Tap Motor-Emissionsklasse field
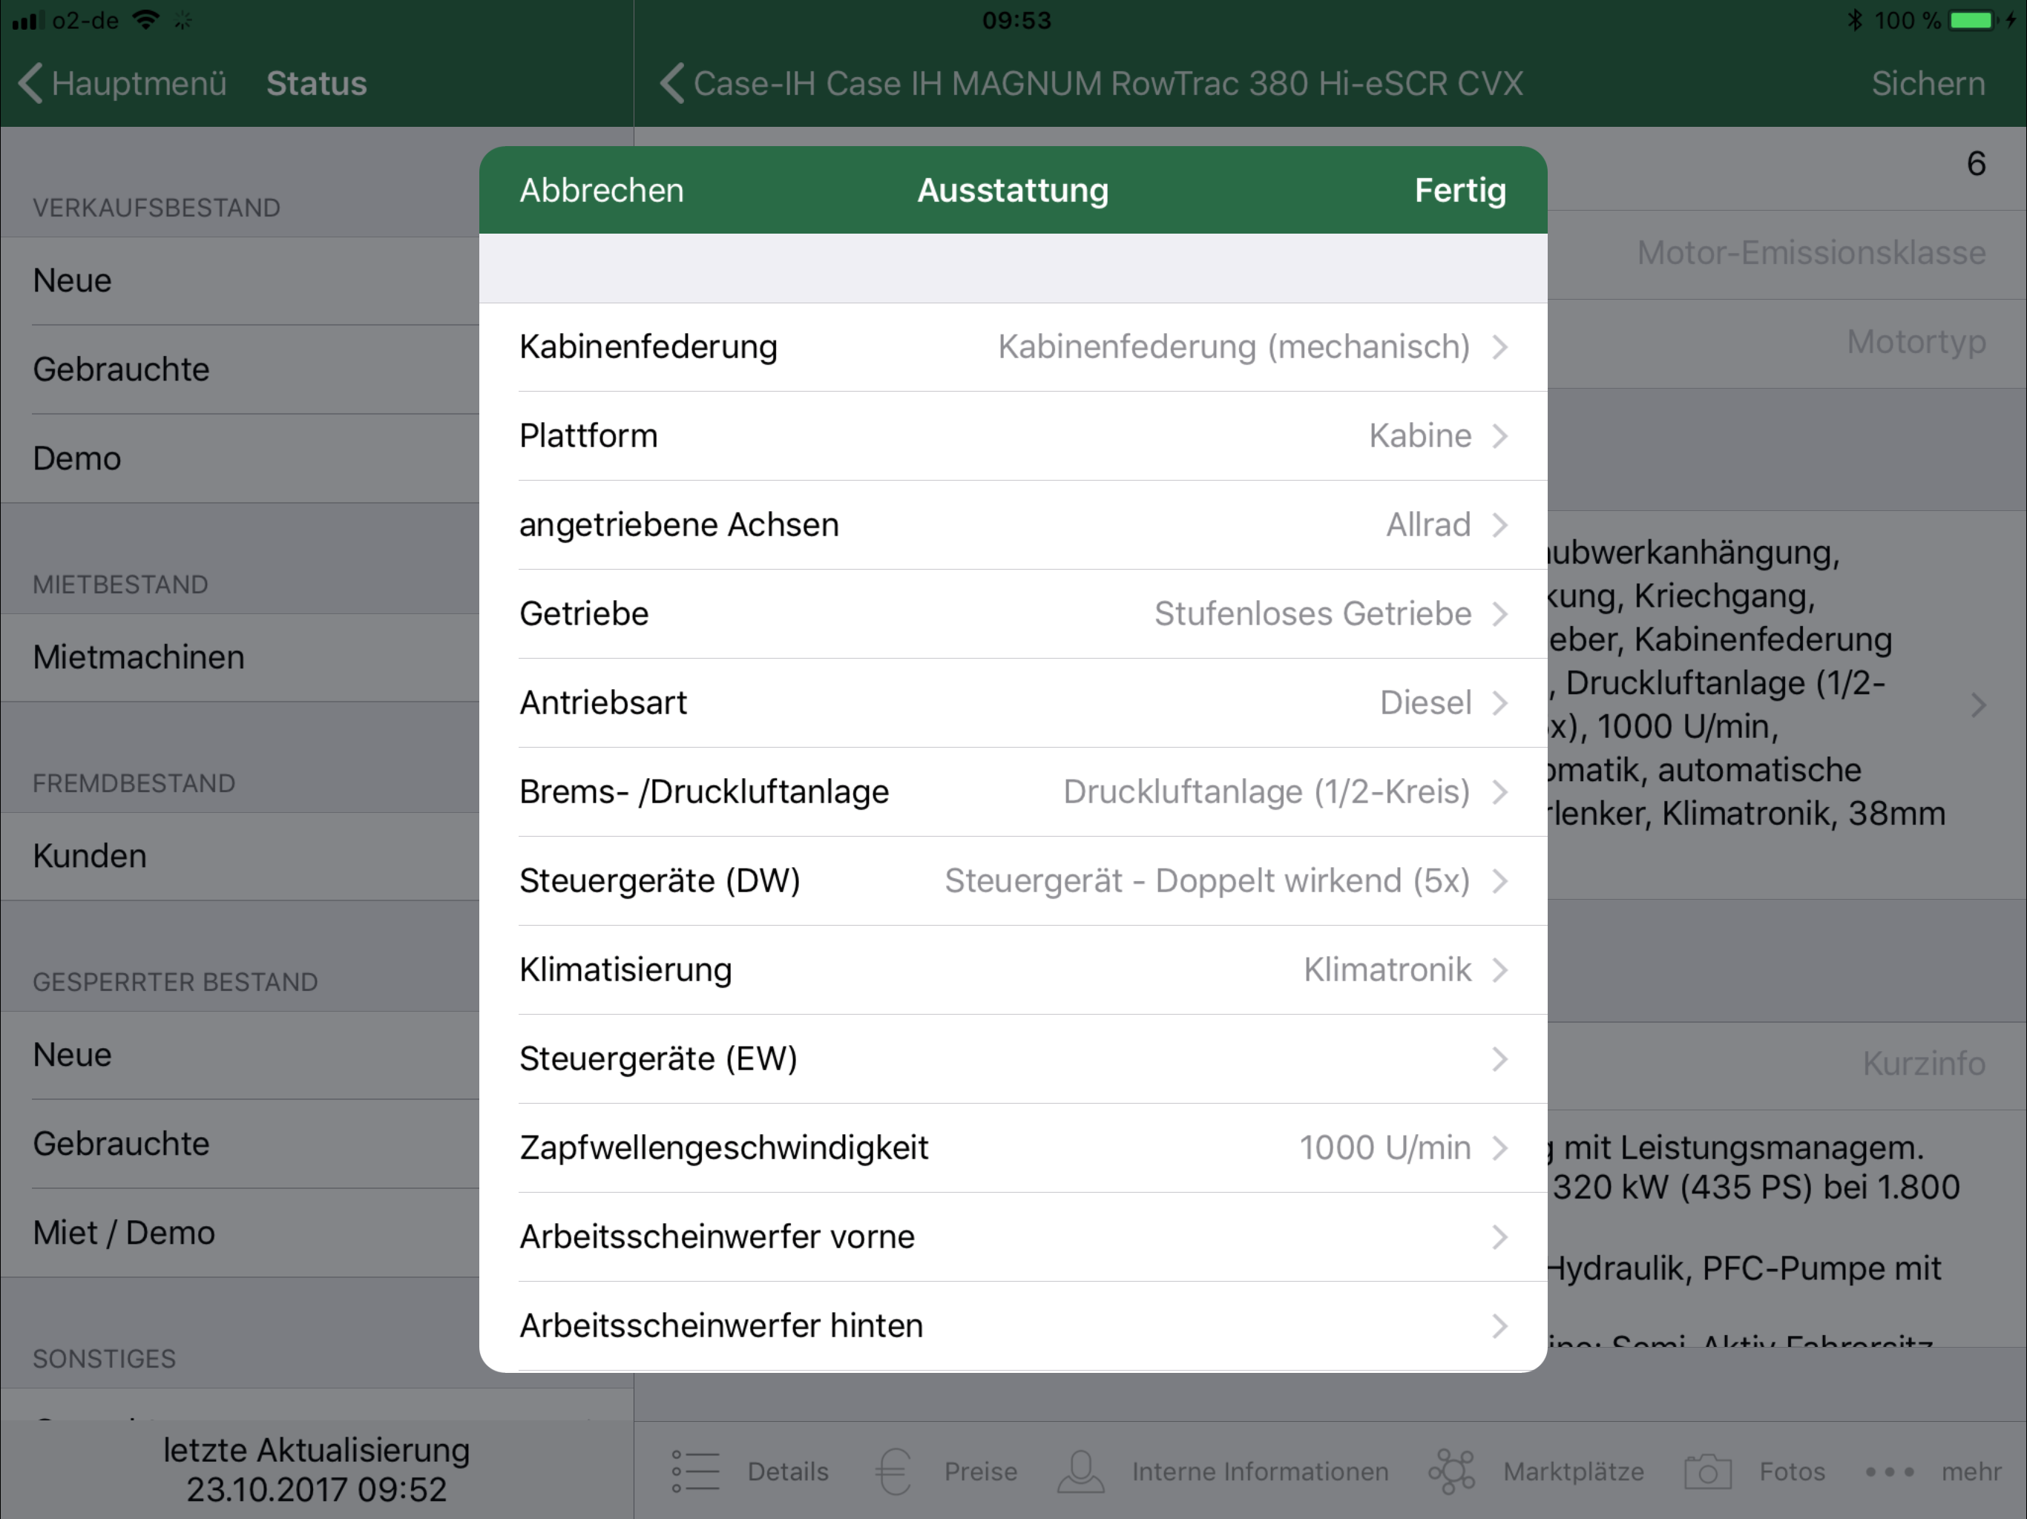The width and height of the screenshot is (2027, 1519). (1812, 253)
